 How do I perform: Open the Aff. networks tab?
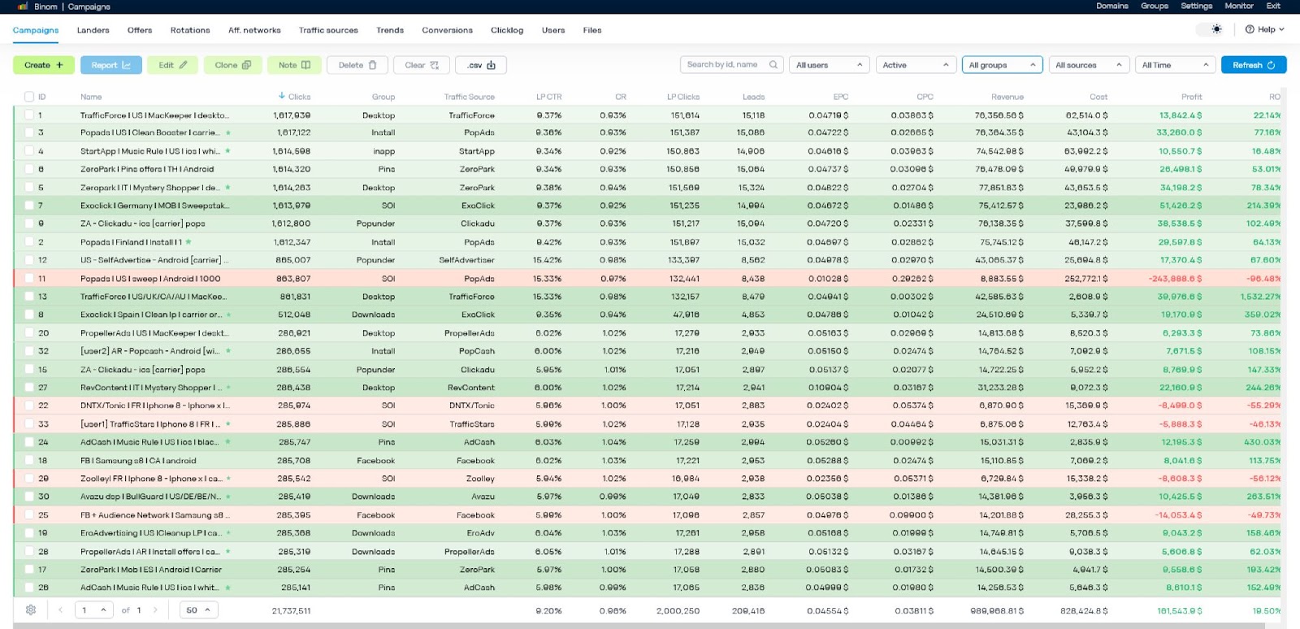click(x=254, y=30)
